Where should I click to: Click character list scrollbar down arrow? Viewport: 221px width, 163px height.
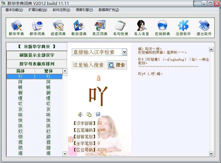pyautogui.click(x=65, y=154)
